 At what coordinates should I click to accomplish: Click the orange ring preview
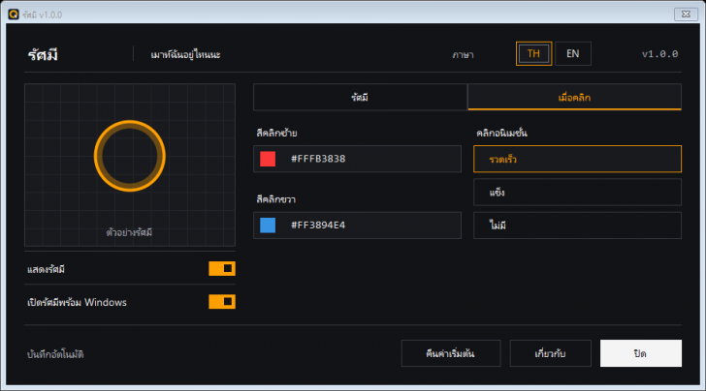pyautogui.click(x=130, y=156)
